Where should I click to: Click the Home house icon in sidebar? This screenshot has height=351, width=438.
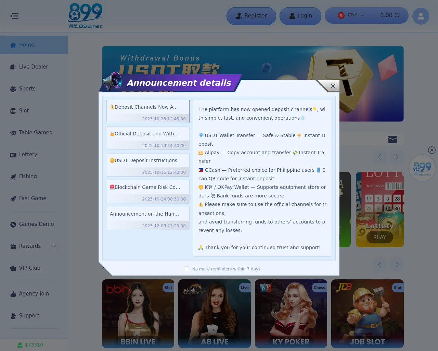click(13, 45)
